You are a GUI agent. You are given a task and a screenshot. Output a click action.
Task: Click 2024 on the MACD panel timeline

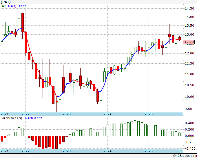click(107, 151)
